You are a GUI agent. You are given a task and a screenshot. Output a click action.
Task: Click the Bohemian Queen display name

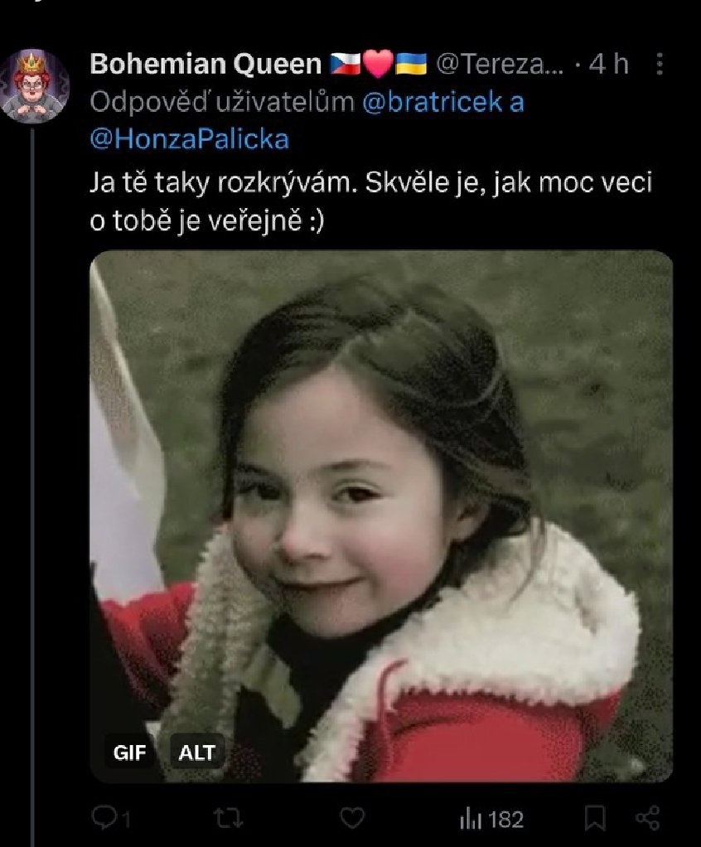coord(205,64)
